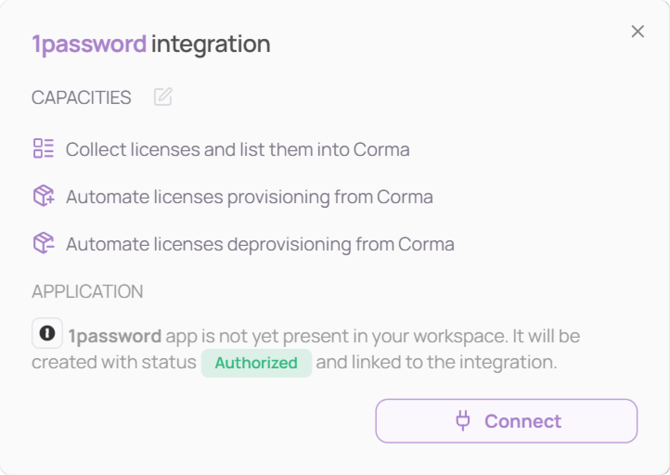Close the 1password integration dialog
Viewport: 670px width, 475px height.
pyautogui.click(x=638, y=32)
